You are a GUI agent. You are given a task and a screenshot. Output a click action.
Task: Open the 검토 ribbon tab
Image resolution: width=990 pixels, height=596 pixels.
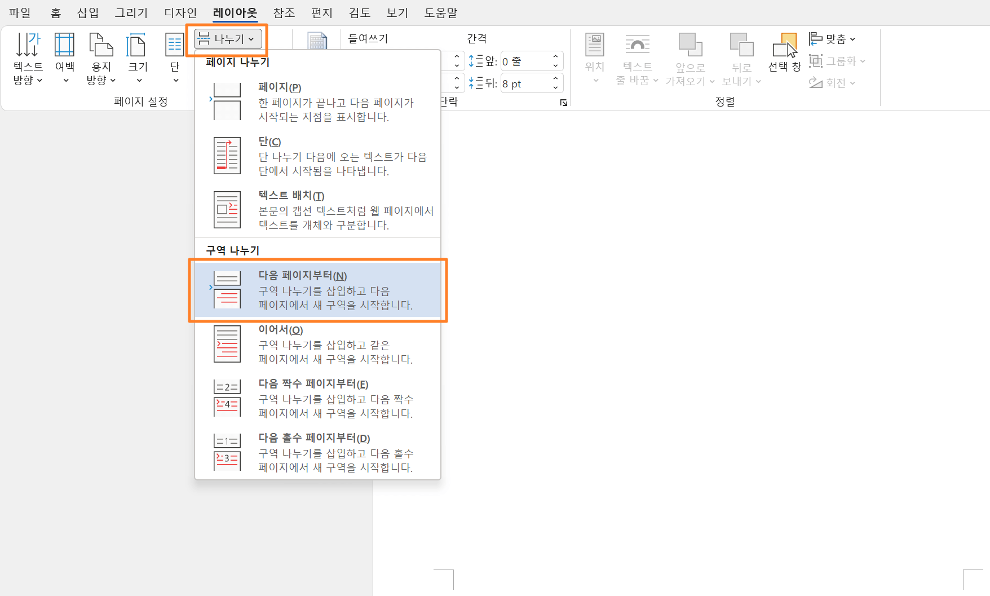pyautogui.click(x=359, y=12)
